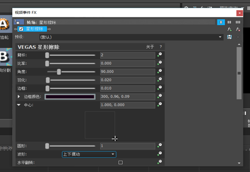Click the animate icon for 水平翻转 row
Viewport: 250px width, 172px height.
point(159,162)
